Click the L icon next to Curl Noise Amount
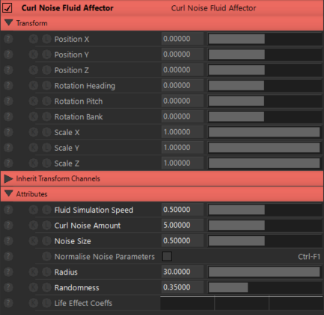The width and height of the screenshot is (324, 315). (46, 225)
